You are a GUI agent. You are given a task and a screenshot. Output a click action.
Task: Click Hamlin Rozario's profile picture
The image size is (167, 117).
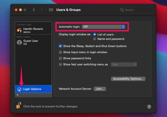click(x=19, y=30)
